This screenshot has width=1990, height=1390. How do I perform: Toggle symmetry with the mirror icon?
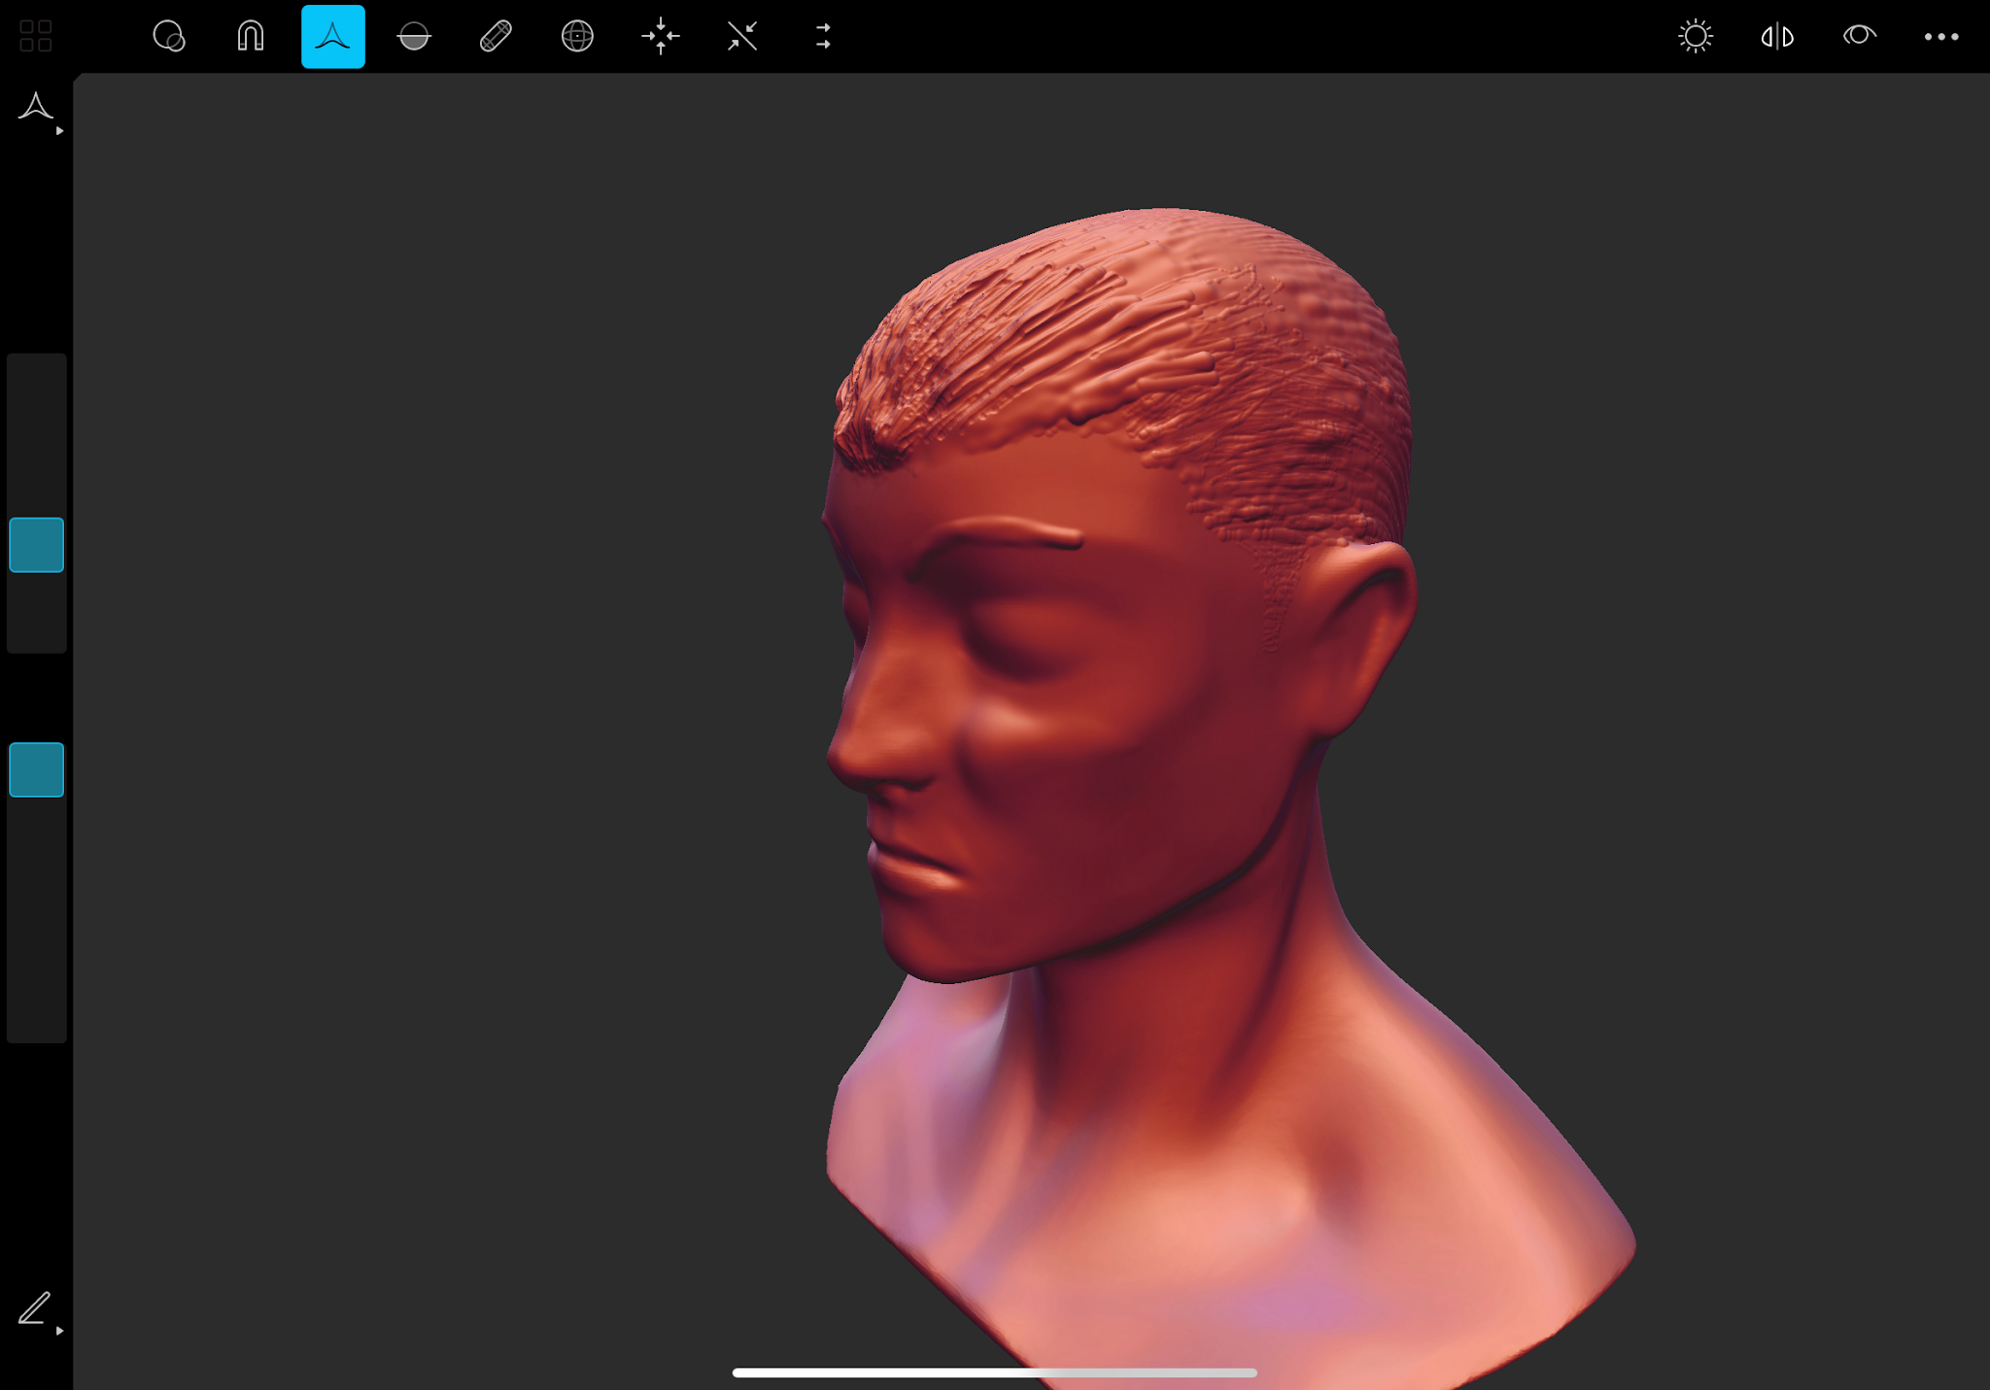pyautogui.click(x=1776, y=36)
